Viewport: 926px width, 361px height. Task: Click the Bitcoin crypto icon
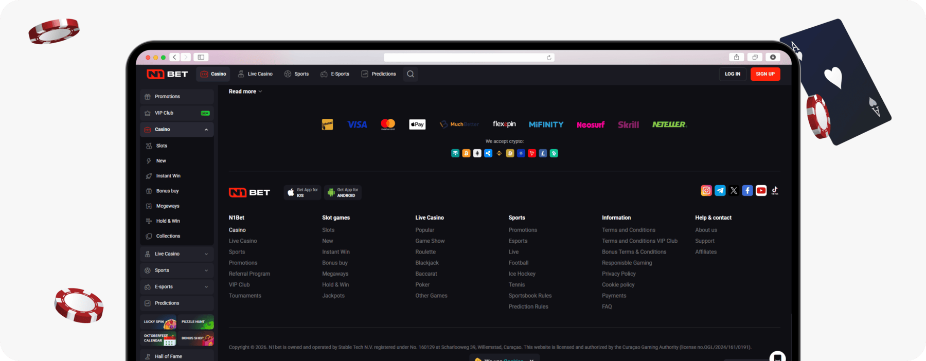[466, 153]
